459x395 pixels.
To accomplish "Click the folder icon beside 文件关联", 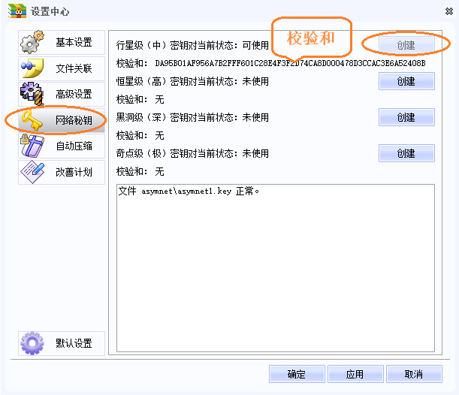I will [x=32, y=68].
